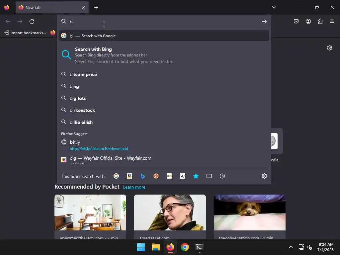Pick the 'birkenstock' suggestion

pos(164,110)
